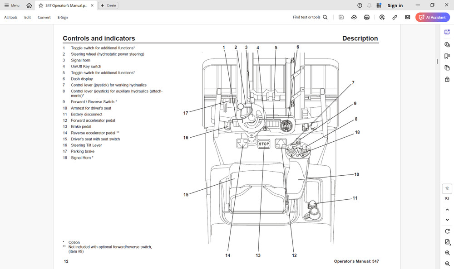This screenshot has height=269, width=454.
Task: Click total page count 93 in sidebar
Action: point(447,198)
